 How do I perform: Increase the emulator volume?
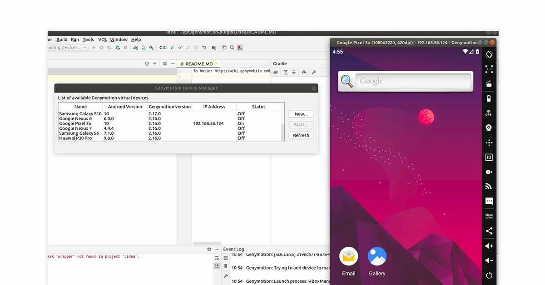click(489, 246)
